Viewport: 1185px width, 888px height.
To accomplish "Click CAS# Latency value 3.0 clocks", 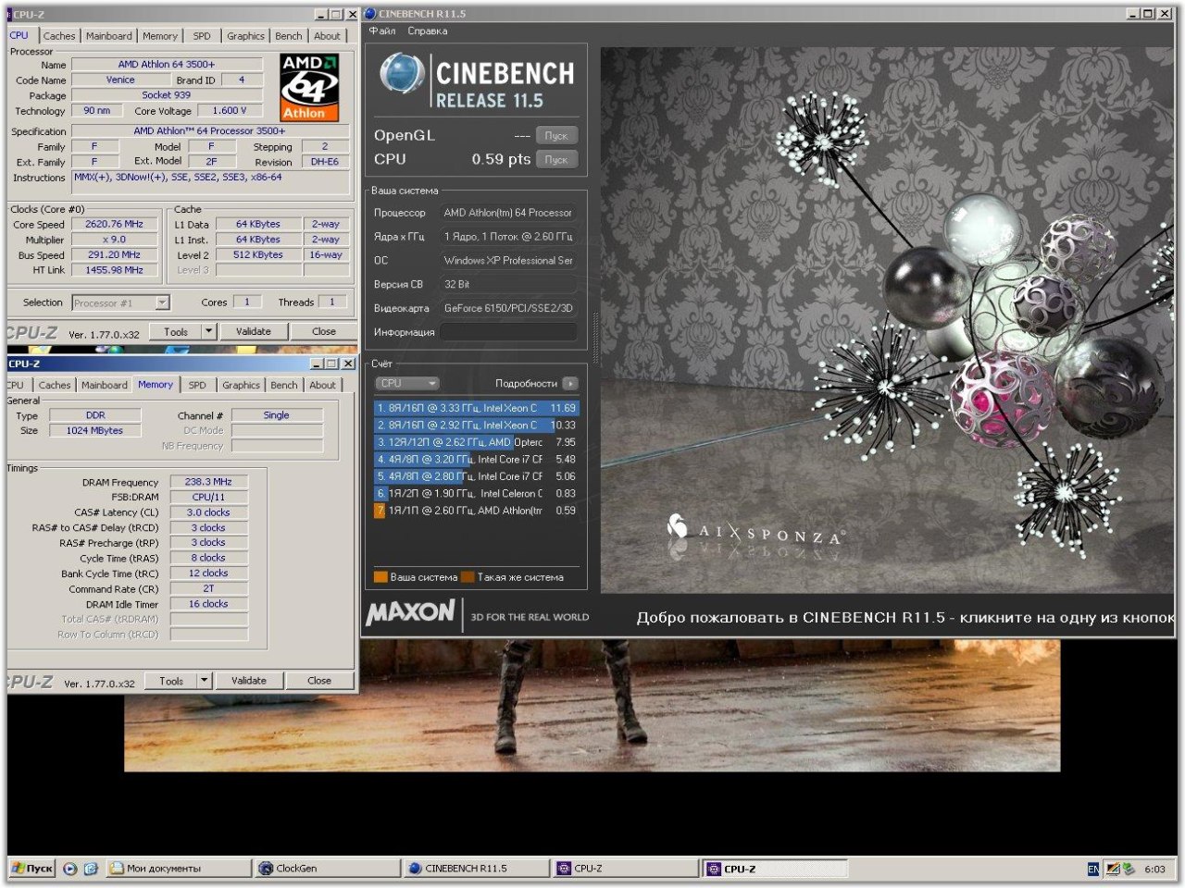I will [209, 512].
